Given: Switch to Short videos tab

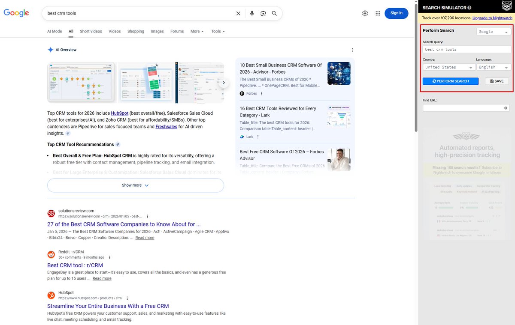Looking at the screenshot, I should pyautogui.click(x=91, y=31).
